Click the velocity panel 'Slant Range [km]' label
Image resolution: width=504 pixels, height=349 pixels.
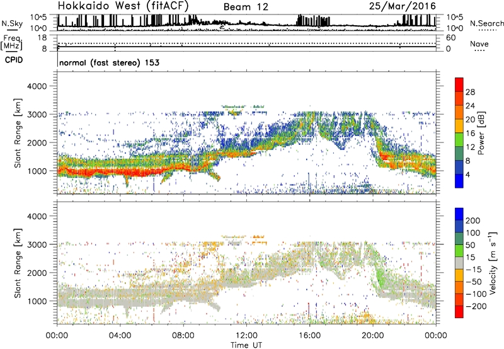click(x=18, y=263)
